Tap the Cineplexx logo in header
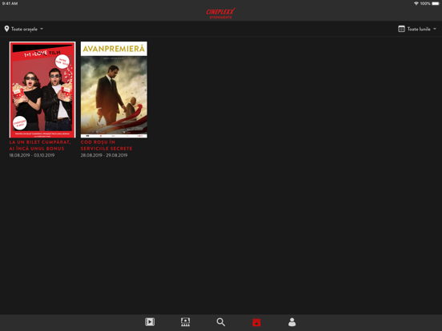This screenshot has height=331, width=442. click(x=221, y=14)
